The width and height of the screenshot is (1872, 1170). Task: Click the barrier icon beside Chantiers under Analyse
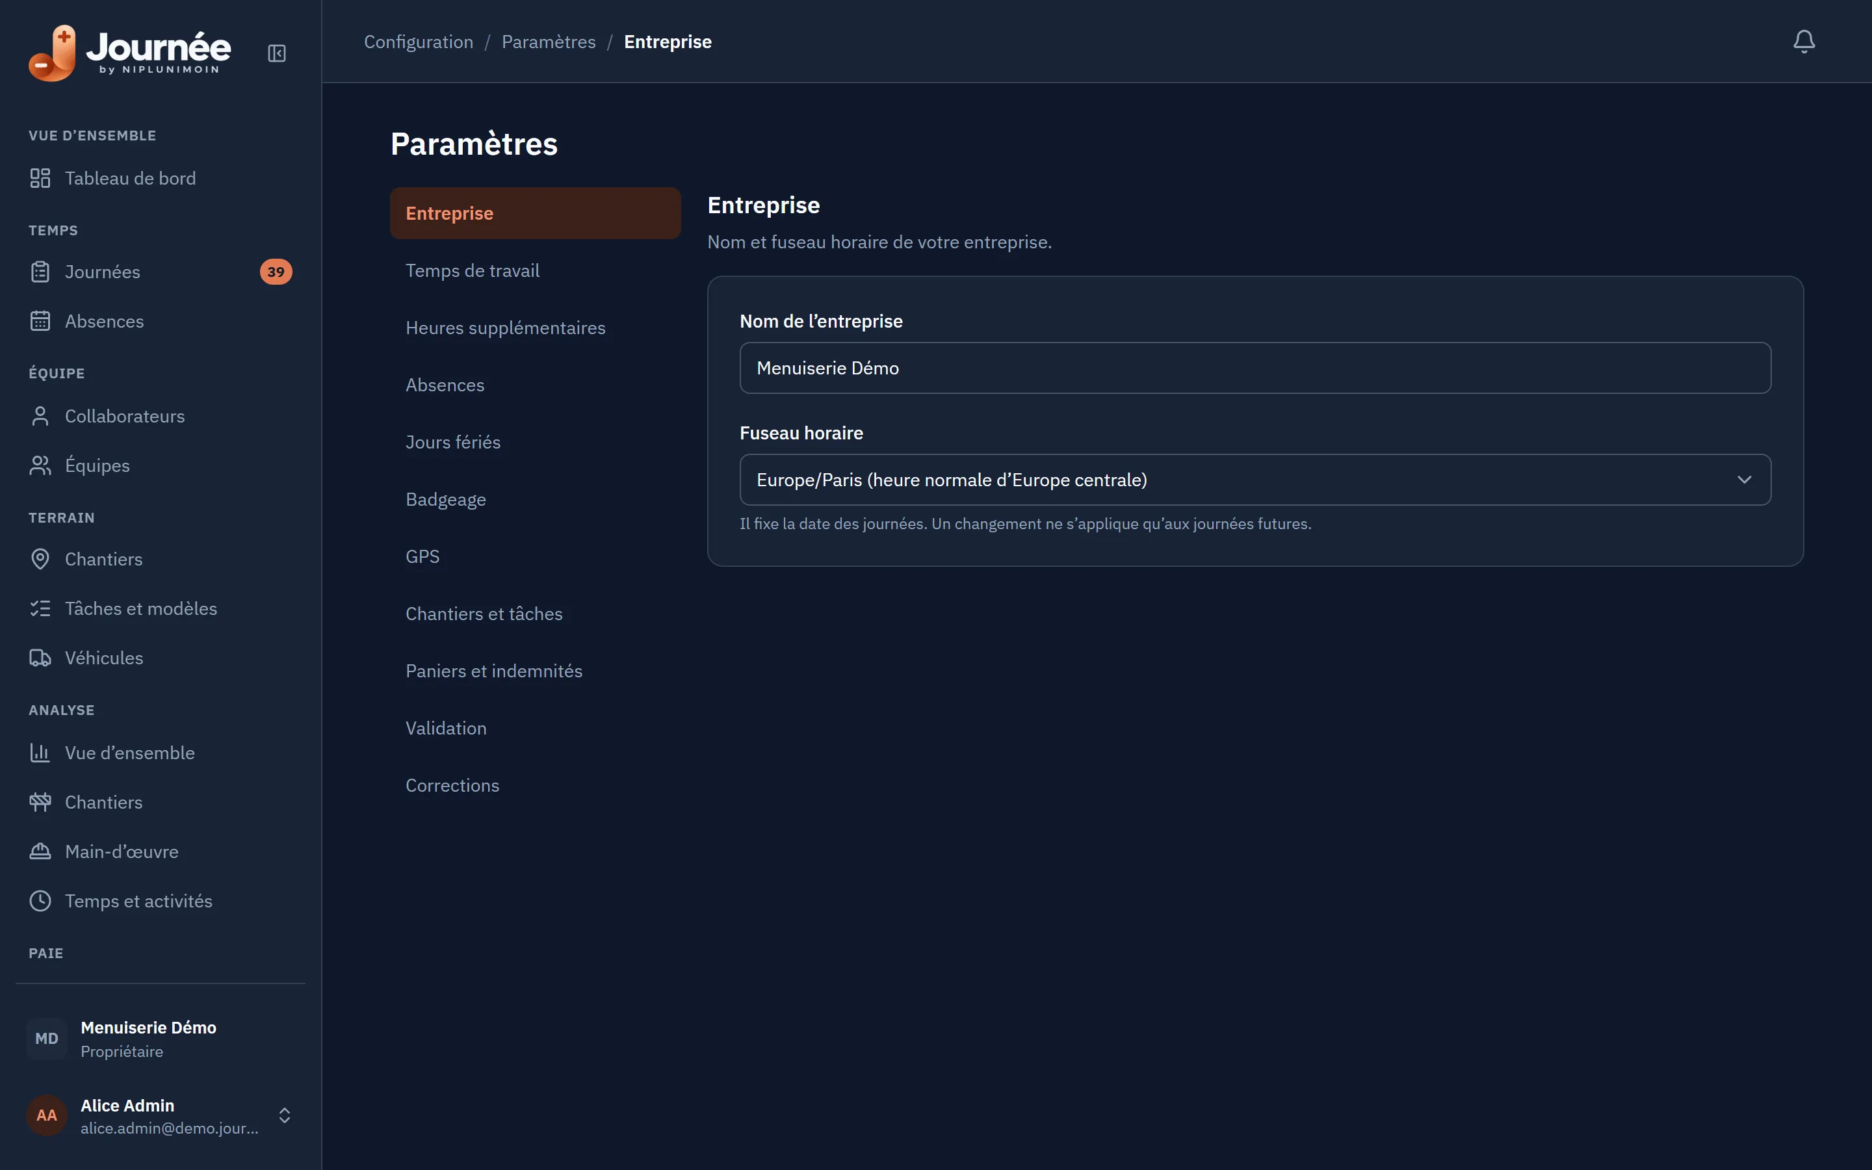click(40, 801)
